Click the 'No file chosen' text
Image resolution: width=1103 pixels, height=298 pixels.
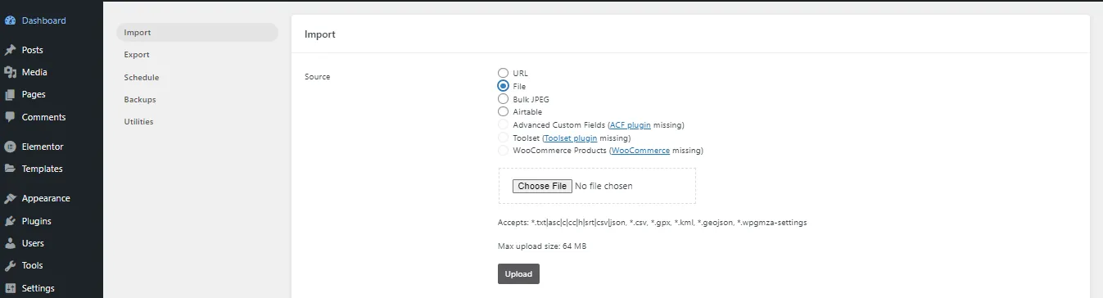point(603,186)
